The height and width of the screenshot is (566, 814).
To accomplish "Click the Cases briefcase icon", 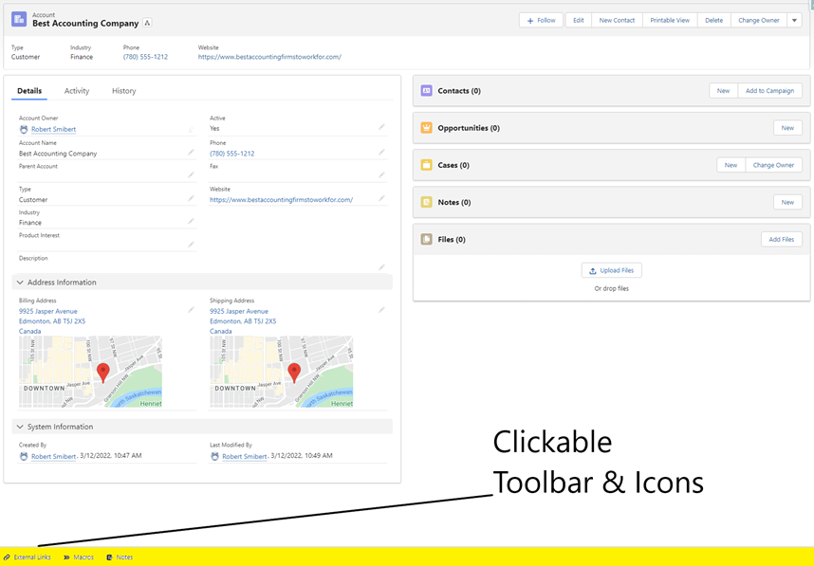I will coord(426,165).
